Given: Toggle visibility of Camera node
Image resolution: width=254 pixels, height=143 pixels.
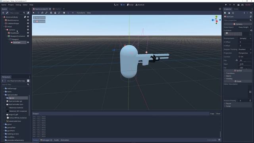Looking at the screenshot, I should coord(28,30).
